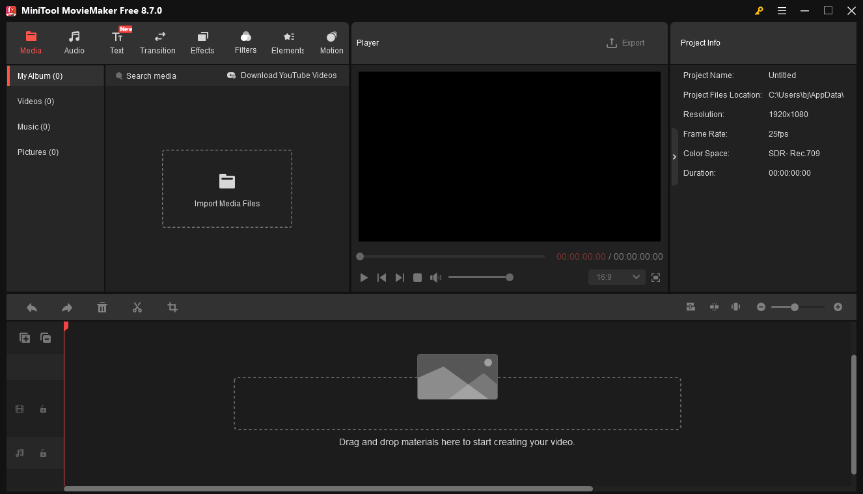Screen dimensions: 863x494
Task: Click the Project Name value Untitled
Action: [782, 75]
